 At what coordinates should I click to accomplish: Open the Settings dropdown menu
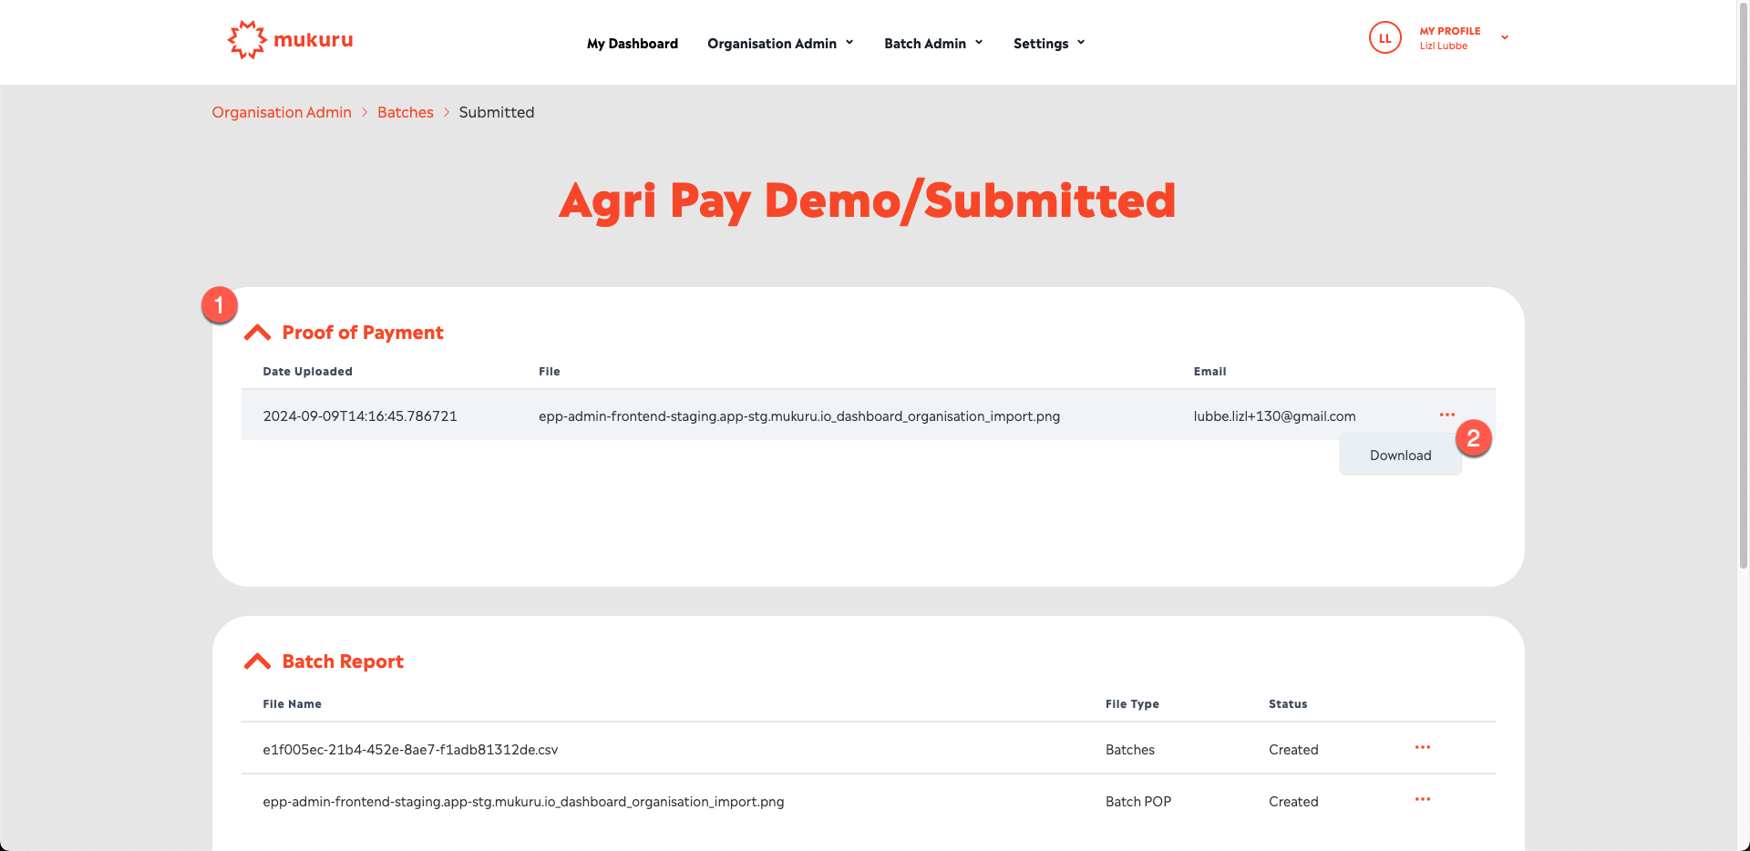tap(1049, 44)
